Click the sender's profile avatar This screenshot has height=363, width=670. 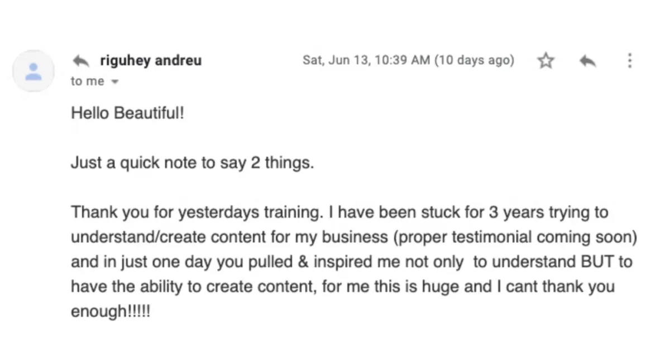(33, 71)
